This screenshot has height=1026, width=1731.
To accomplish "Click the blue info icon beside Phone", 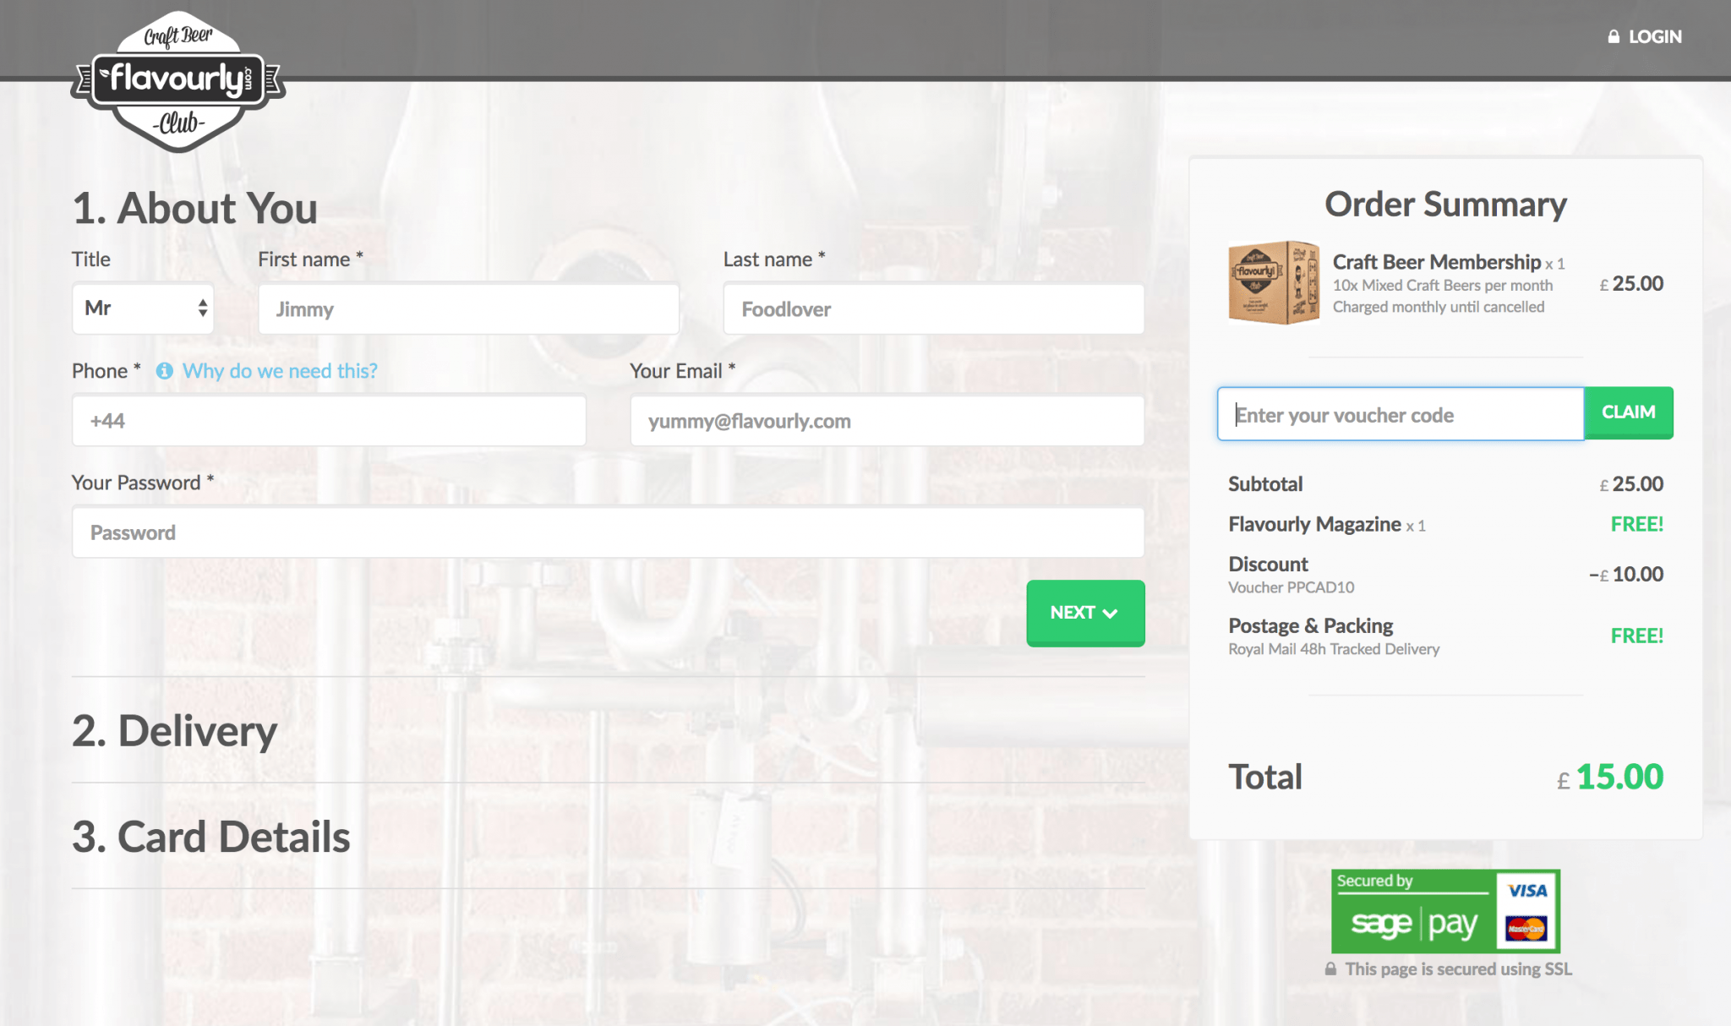I will pyautogui.click(x=165, y=371).
